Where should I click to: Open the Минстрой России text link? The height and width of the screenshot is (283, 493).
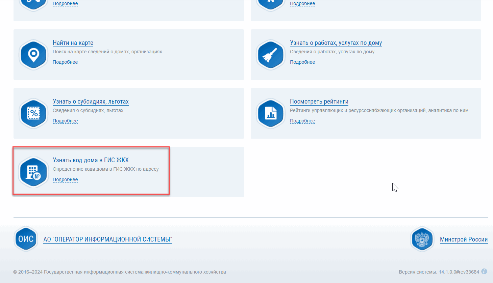[464, 239]
